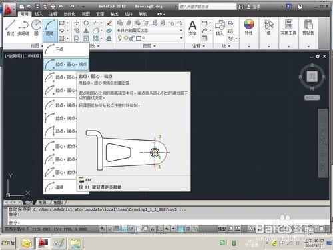Choose 三点 arc option in menu
This screenshot has height=250, width=333.
click(66, 49)
